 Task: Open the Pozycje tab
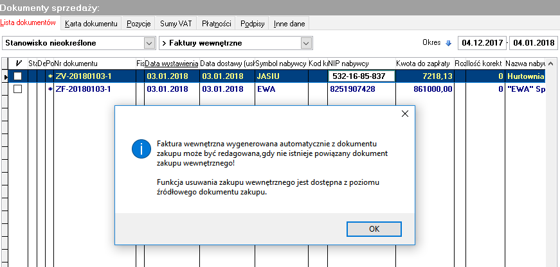click(139, 24)
